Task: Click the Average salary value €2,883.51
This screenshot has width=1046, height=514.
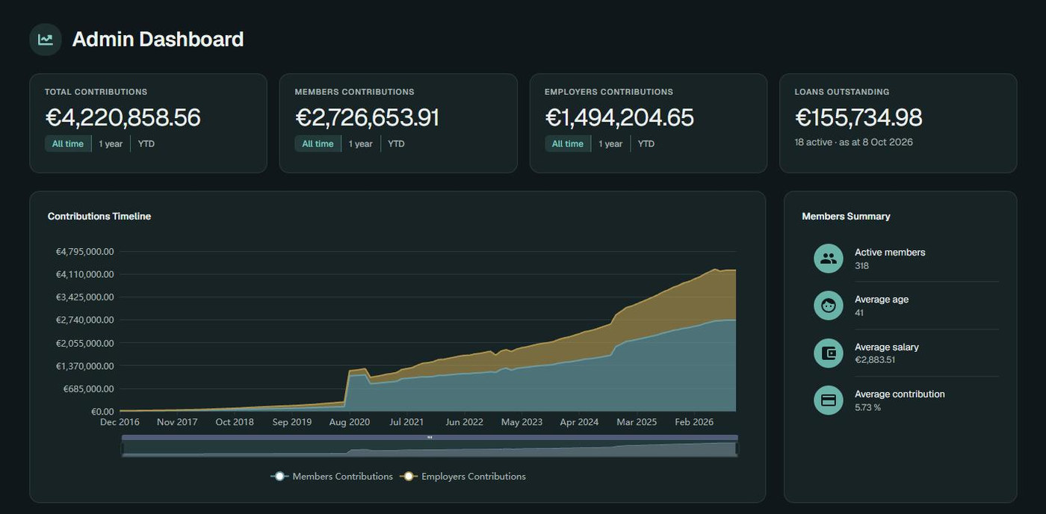Action: [x=875, y=360]
